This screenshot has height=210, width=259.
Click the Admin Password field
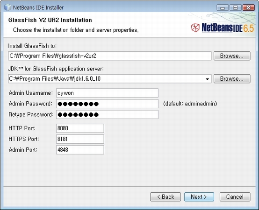click(x=107, y=104)
